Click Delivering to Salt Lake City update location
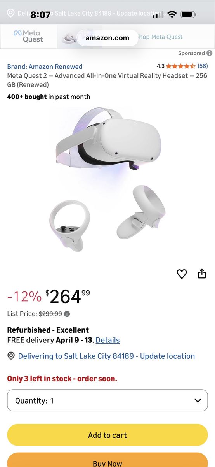 click(x=106, y=356)
